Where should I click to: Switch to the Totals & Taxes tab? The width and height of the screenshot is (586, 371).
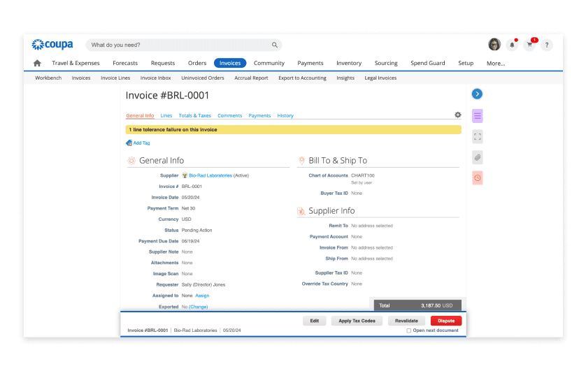(x=194, y=115)
